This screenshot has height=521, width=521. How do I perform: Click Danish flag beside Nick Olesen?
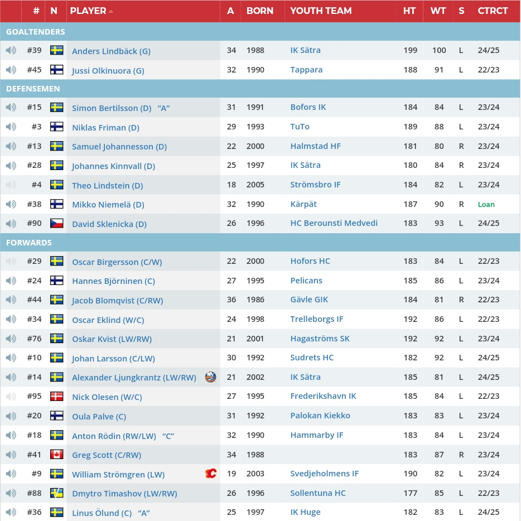click(56, 397)
